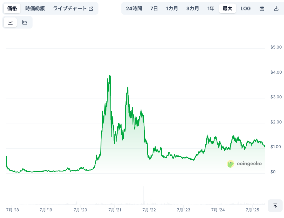Click the CoinGecko gecko logo
Viewport: 284px width, 218px height.
tap(230, 164)
